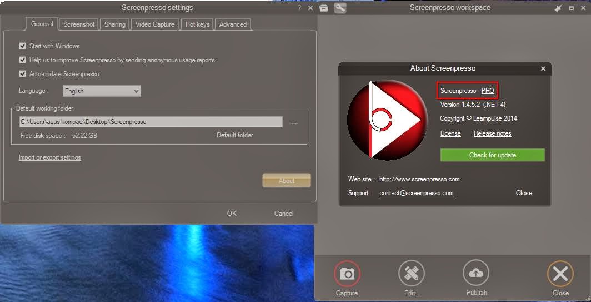This screenshot has height=302, width=591.
Task: Click the Free disk space 52.22 GB value
Action: point(84,136)
